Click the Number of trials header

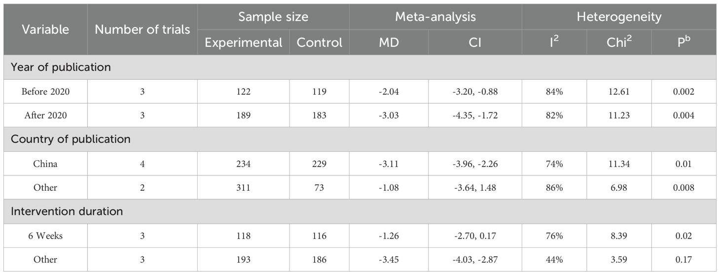pyautogui.click(x=143, y=30)
